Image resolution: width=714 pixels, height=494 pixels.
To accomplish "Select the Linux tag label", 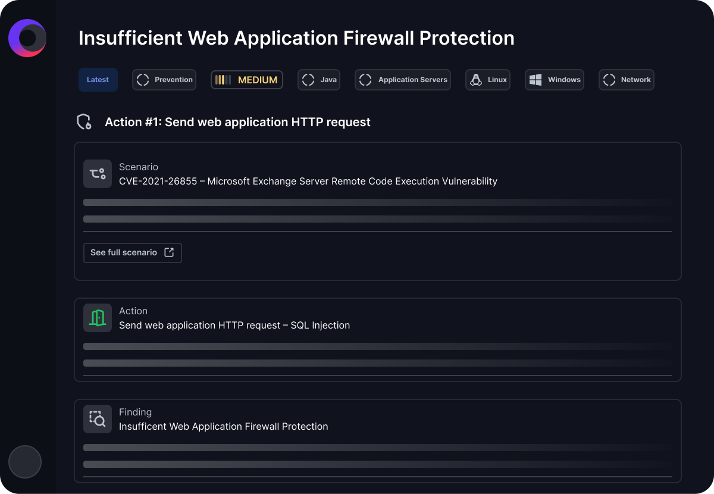I will [x=497, y=80].
